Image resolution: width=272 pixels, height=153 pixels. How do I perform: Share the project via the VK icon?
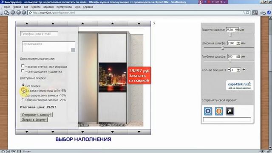[x=208, y=111]
